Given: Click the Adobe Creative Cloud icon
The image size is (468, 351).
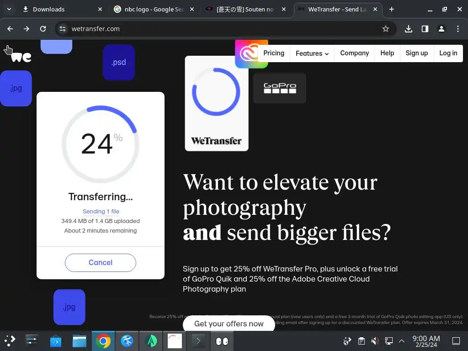Looking at the screenshot, I should (247, 54).
